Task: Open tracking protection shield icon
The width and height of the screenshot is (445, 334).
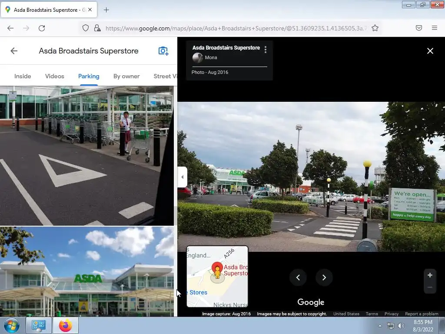Action: [x=86, y=28]
